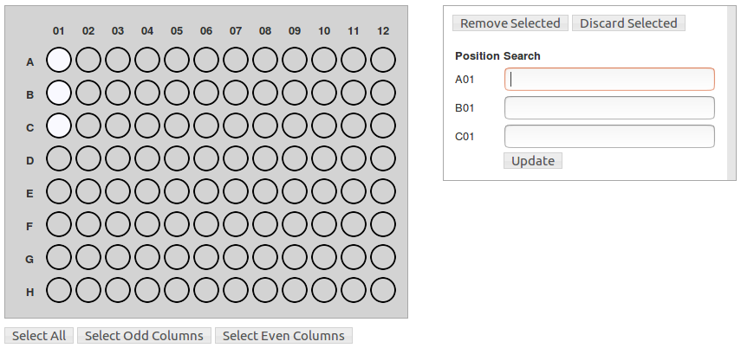Select well B06 on the plate
This screenshot has height=348, width=741.
pos(206,93)
